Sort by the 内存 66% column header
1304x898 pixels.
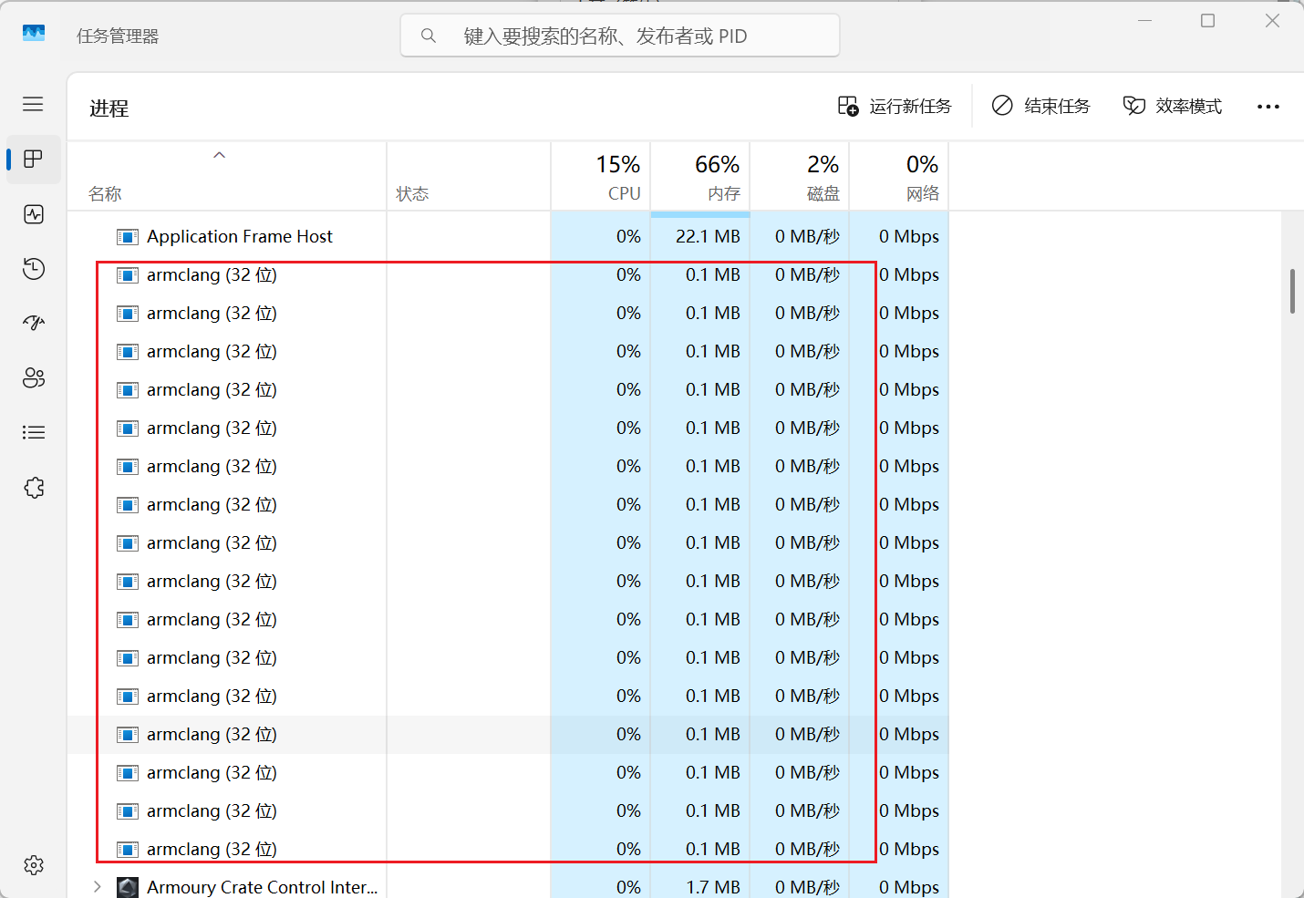[700, 177]
